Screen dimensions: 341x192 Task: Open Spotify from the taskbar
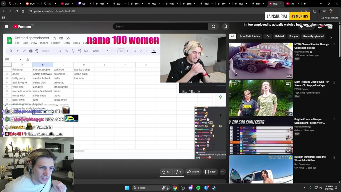click(198, 188)
